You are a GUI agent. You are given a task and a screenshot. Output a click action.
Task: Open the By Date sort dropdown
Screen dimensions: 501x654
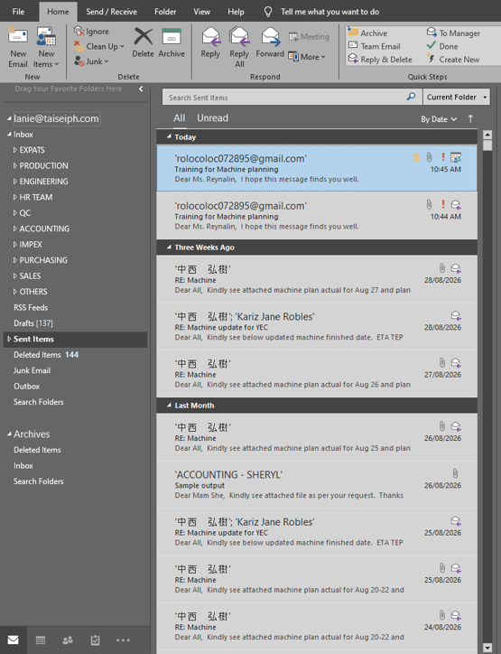click(x=439, y=119)
